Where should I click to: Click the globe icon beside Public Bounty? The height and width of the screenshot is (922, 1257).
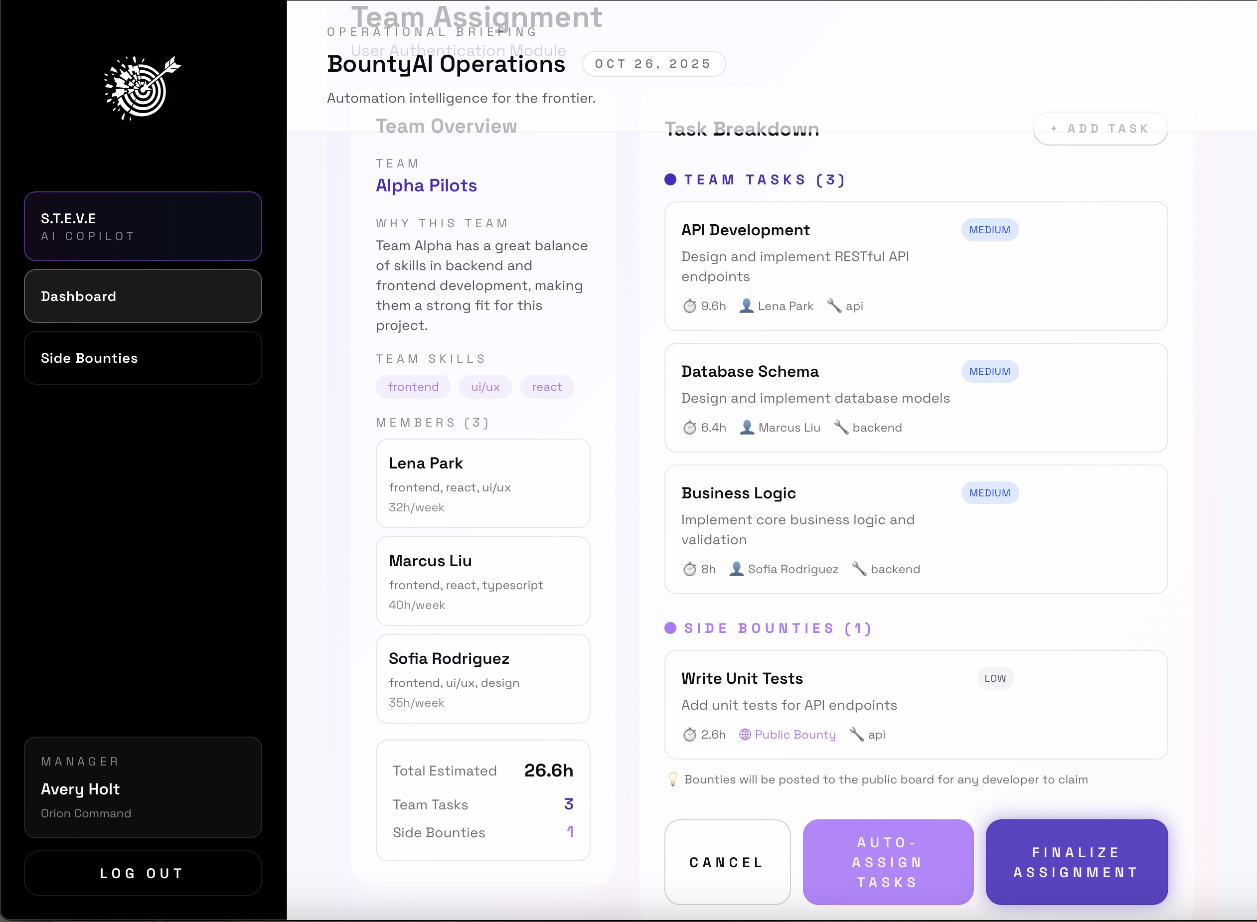(x=745, y=735)
